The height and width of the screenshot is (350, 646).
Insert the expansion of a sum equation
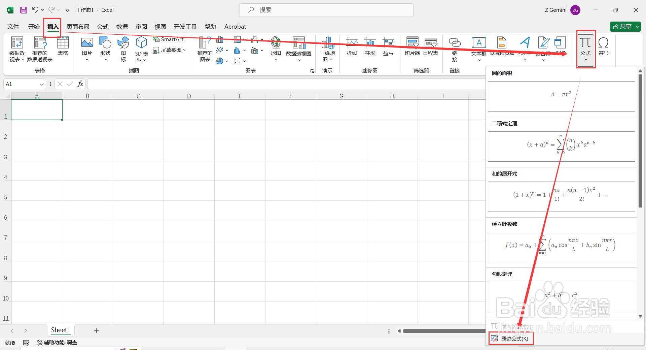pyautogui.click(x=561, y=196)
